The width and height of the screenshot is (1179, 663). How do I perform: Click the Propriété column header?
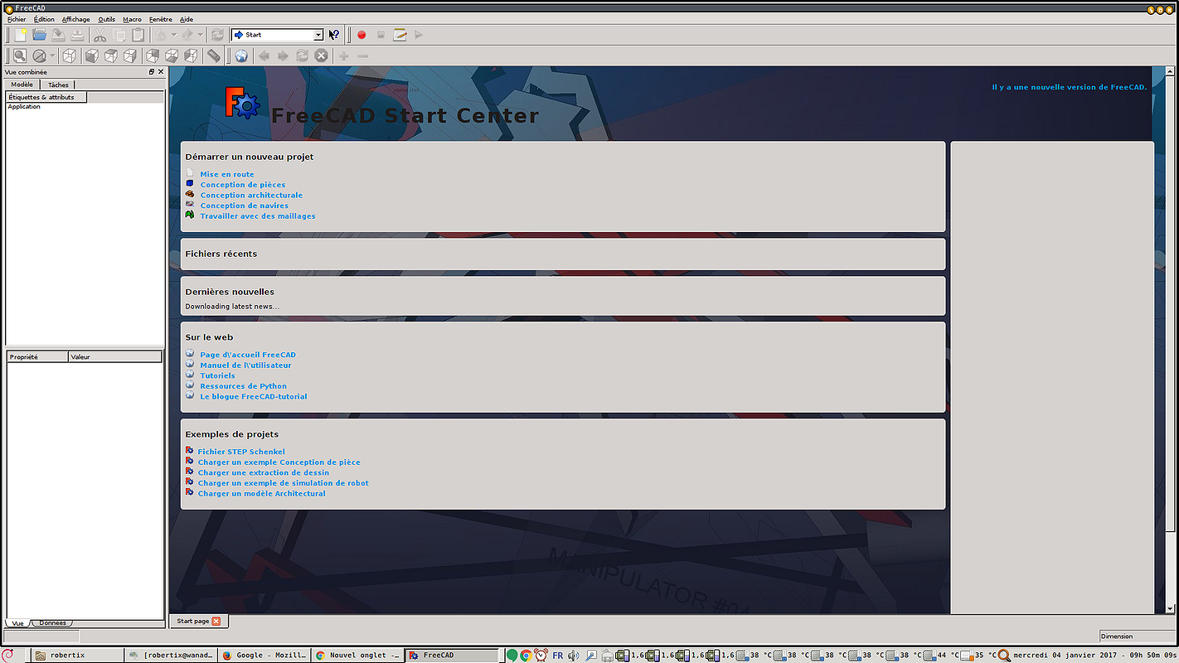tap(37, 357)
